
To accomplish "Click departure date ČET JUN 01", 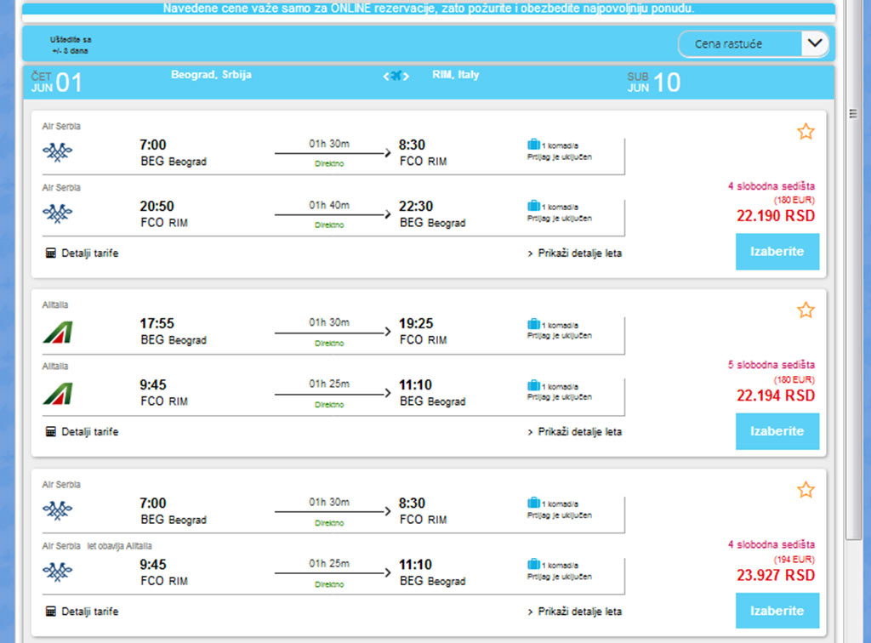I will pyautogui.click(x=57, y=83).
